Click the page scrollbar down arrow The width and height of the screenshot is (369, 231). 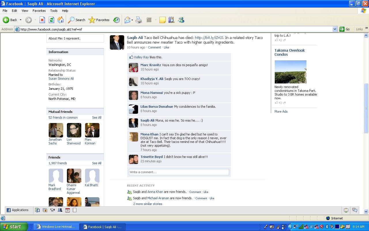pyautogui.click(x=366, y=211)
